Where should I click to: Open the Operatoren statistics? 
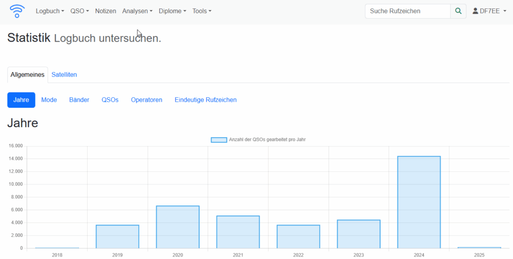coord(146,100)
